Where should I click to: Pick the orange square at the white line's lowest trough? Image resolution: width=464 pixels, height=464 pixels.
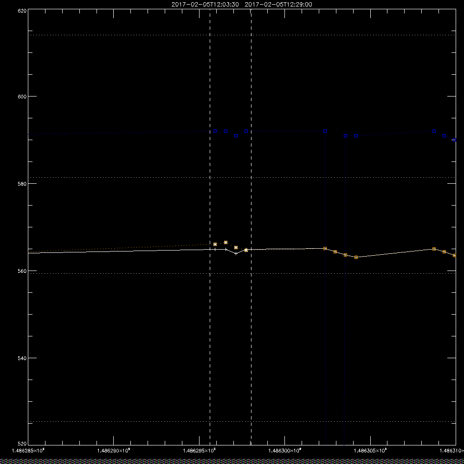[x=356, y=257]
